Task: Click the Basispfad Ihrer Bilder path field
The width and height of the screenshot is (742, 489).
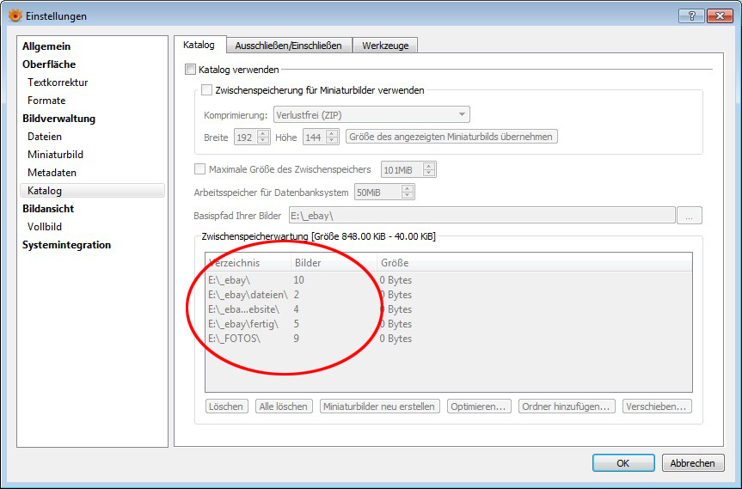Action: [481, 216]
